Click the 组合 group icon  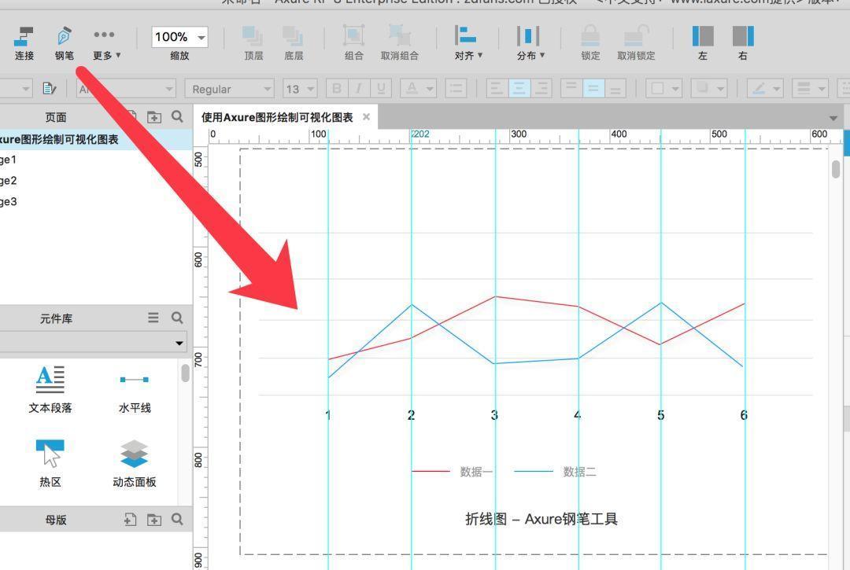tap(353, 43)
